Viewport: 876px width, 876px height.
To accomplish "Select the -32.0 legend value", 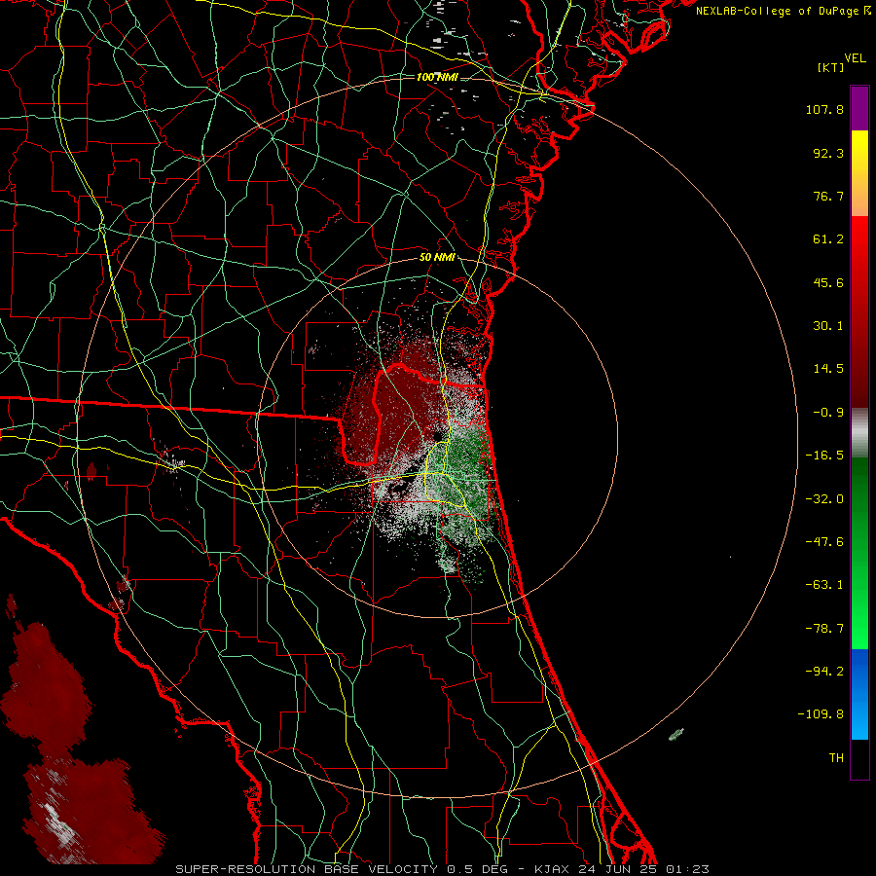I will point(824,499).
